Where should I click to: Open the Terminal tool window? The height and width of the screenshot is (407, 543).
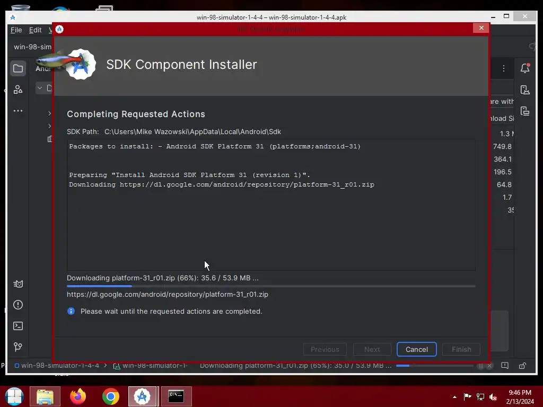pyautogui.click(x=18, y=326)
